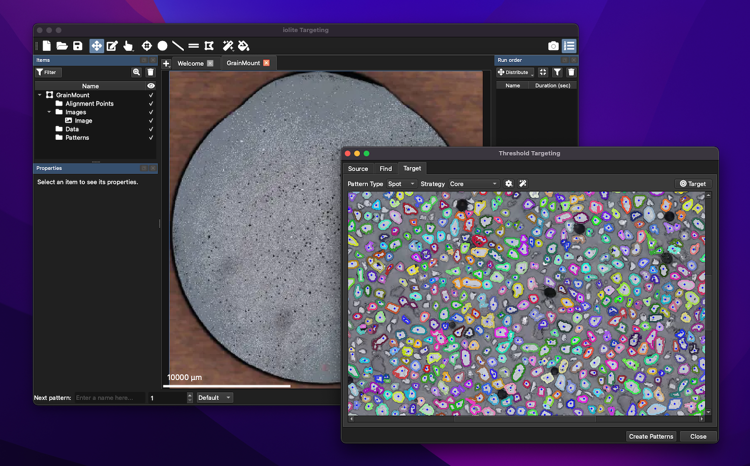Click the Create Patterns button
This screenshot has width=750, height=466.
651,436
